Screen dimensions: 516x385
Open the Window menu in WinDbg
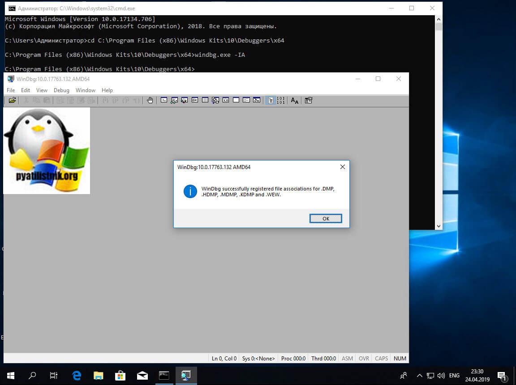tap(86, 90)
